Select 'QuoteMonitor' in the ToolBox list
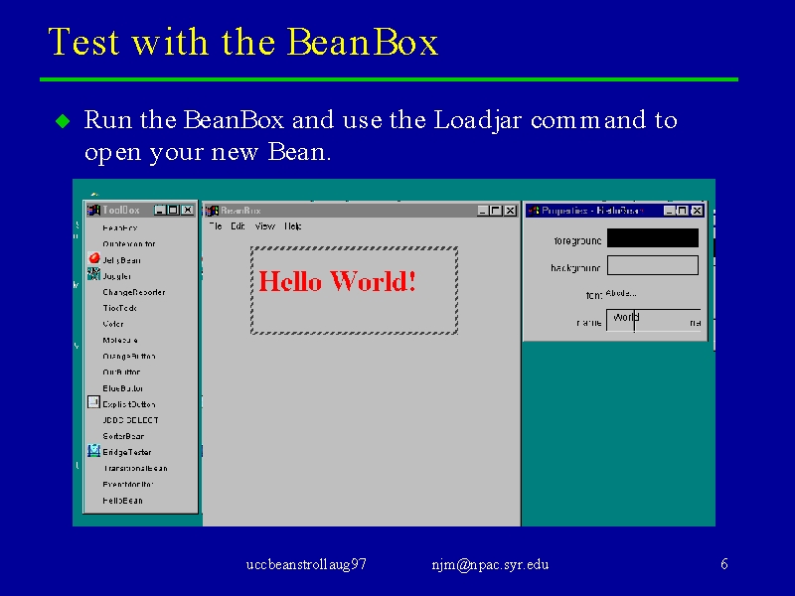The image size is (795, 596). click(129, 243)
